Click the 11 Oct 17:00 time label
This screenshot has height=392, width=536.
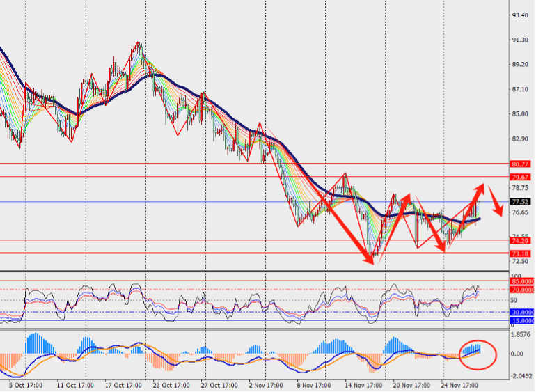tap(75, 386)
